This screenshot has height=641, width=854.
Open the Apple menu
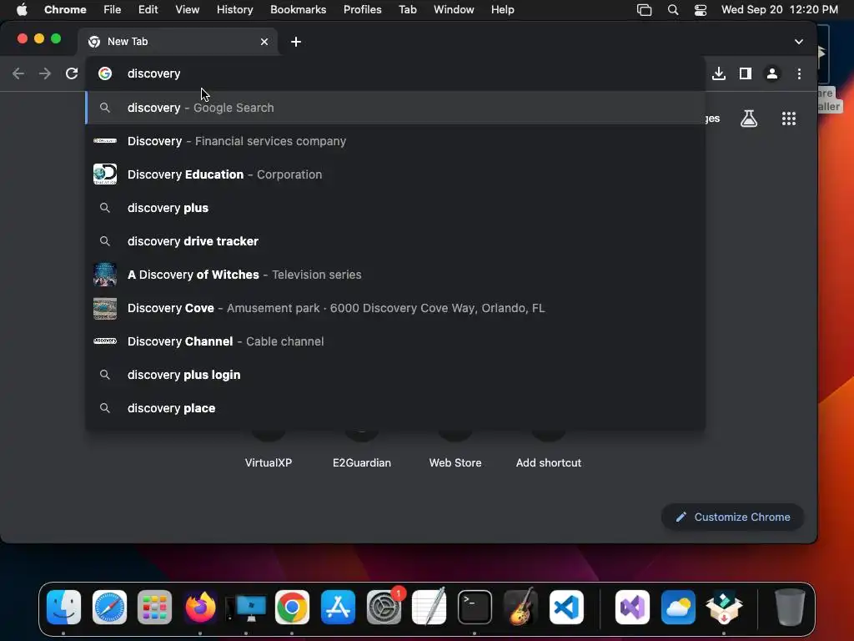[x=22, y=10]
